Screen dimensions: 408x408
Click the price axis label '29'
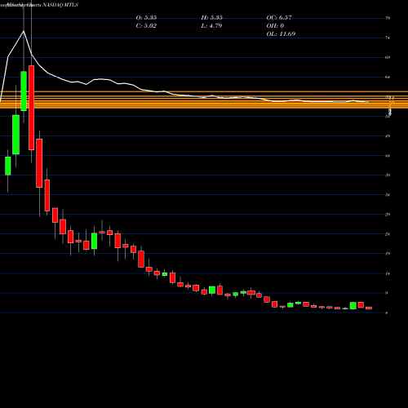388,215
